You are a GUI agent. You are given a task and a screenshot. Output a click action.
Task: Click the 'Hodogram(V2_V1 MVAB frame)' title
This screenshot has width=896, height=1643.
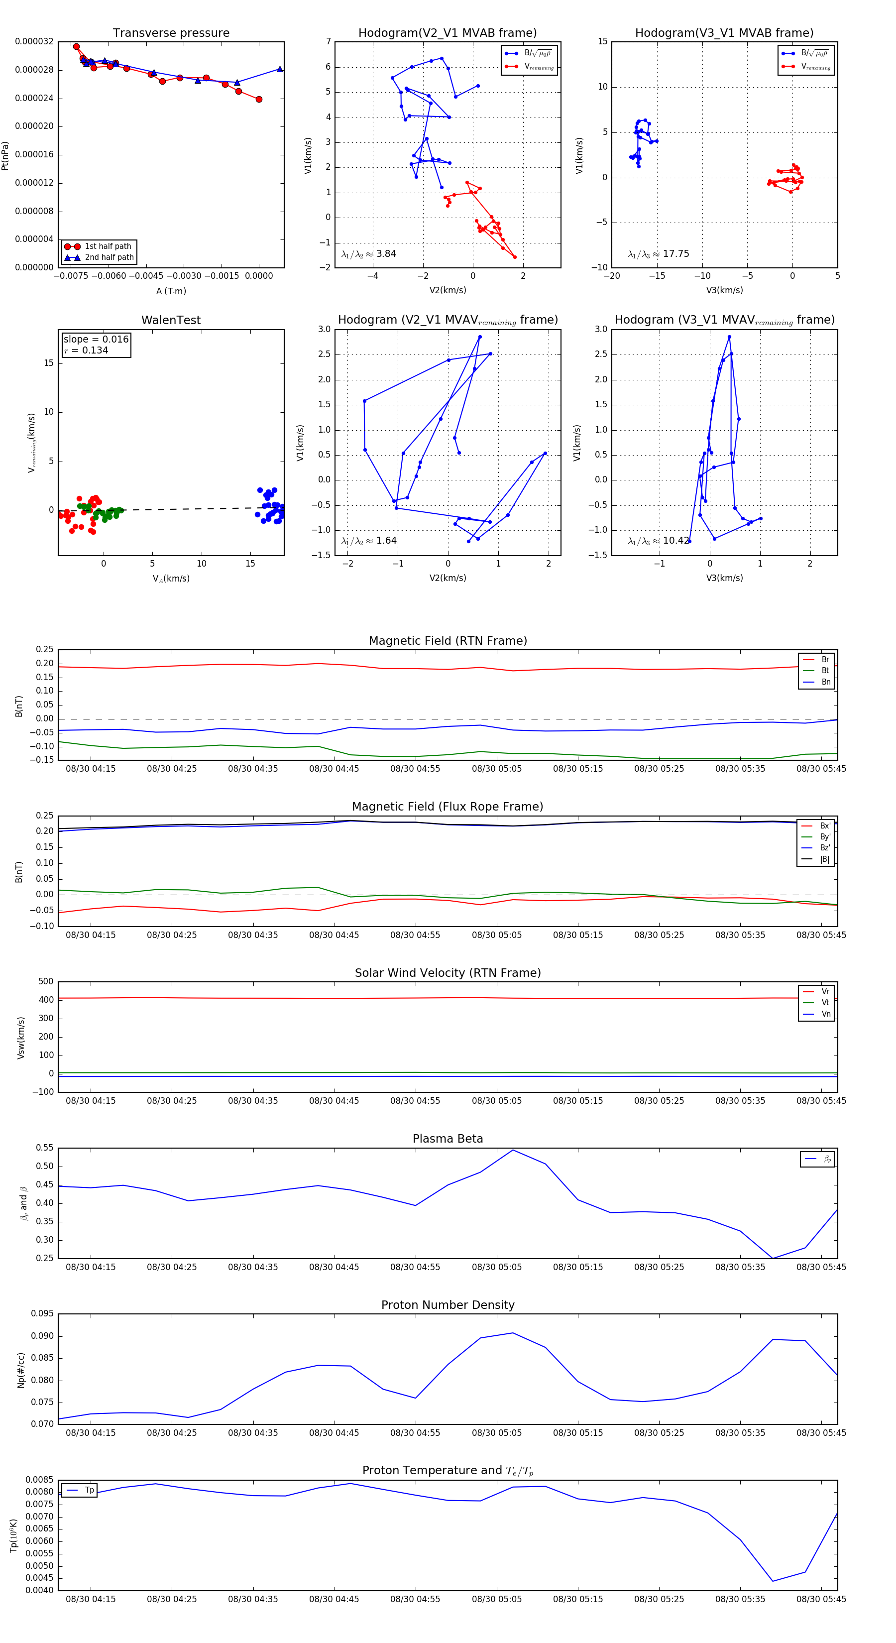coord(448,33)
